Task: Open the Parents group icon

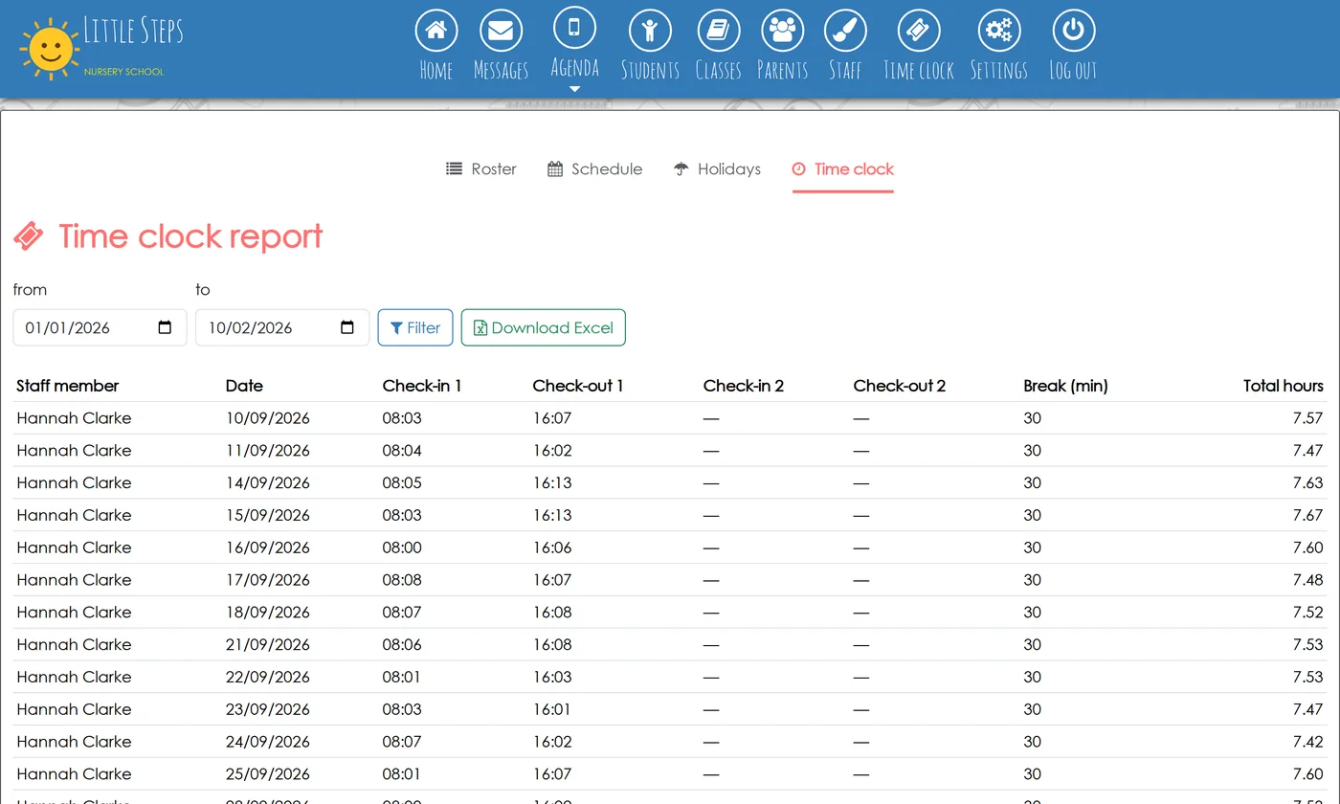Action: (782, 31)
